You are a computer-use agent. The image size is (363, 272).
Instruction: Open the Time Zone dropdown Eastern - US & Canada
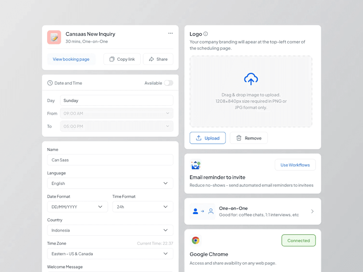point(110,253)
